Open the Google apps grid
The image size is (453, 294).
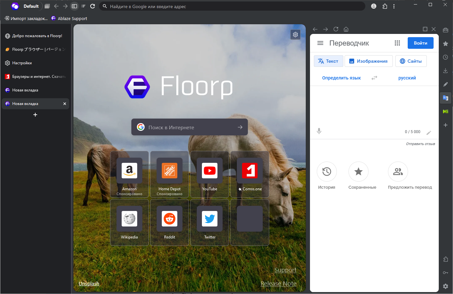(x=397, y=43)
